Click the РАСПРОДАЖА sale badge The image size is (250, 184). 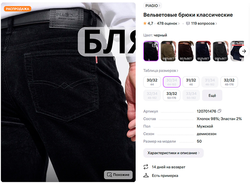point(17,9)
